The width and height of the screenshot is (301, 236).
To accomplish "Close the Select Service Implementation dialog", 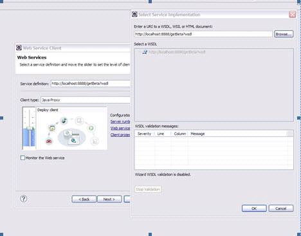I will pyautogui.click(x=293, y=15).
